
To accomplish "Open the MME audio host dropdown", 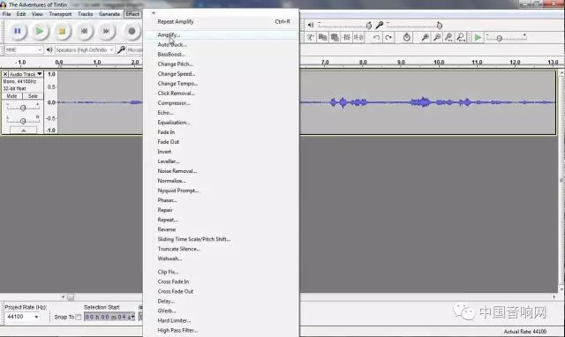I will coord(24,49).
